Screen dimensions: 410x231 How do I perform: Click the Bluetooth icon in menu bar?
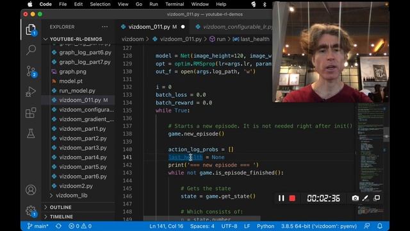coord(265,4)
